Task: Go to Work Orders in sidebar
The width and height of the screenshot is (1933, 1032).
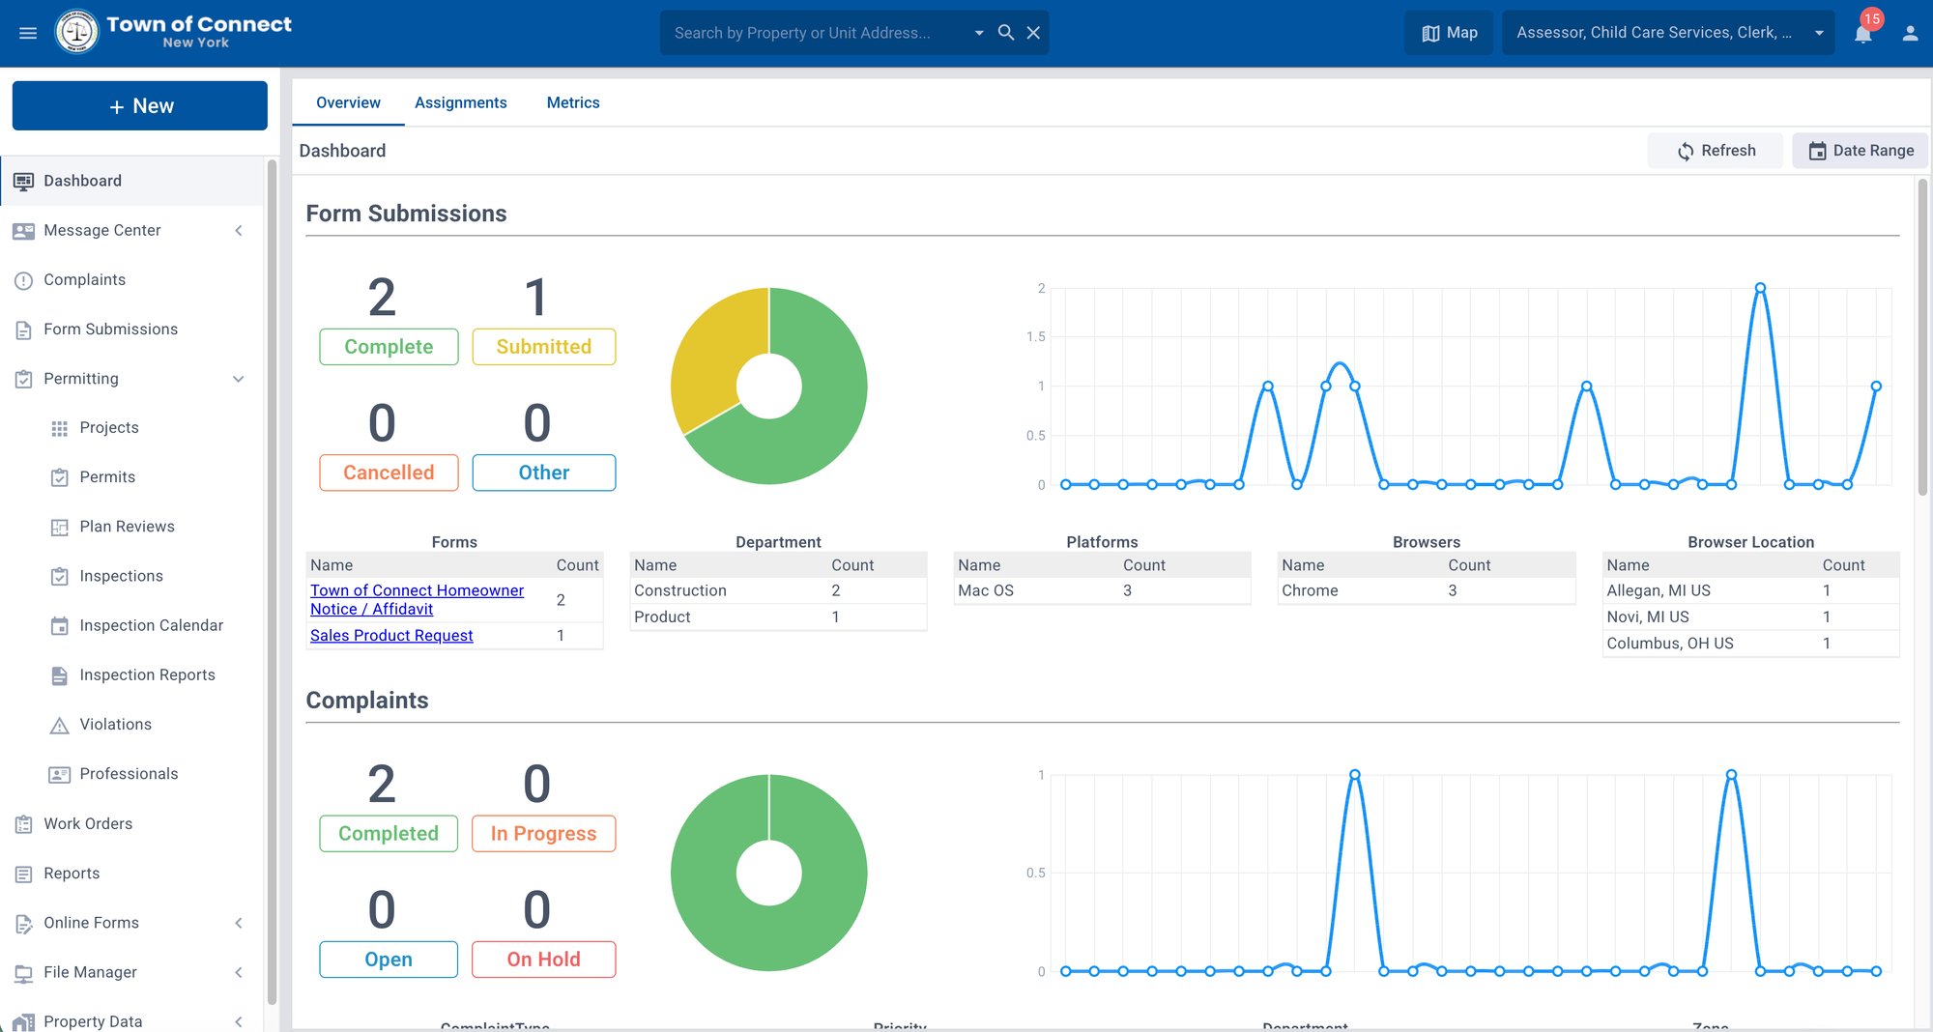Action: pyautogui.click(x=88, y=823)
